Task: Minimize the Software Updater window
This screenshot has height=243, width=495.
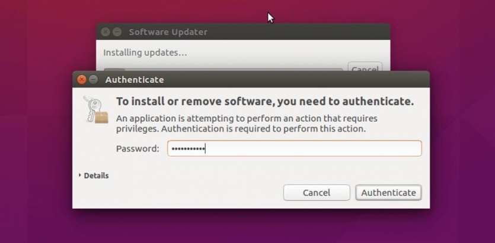Action: [117, 32]
